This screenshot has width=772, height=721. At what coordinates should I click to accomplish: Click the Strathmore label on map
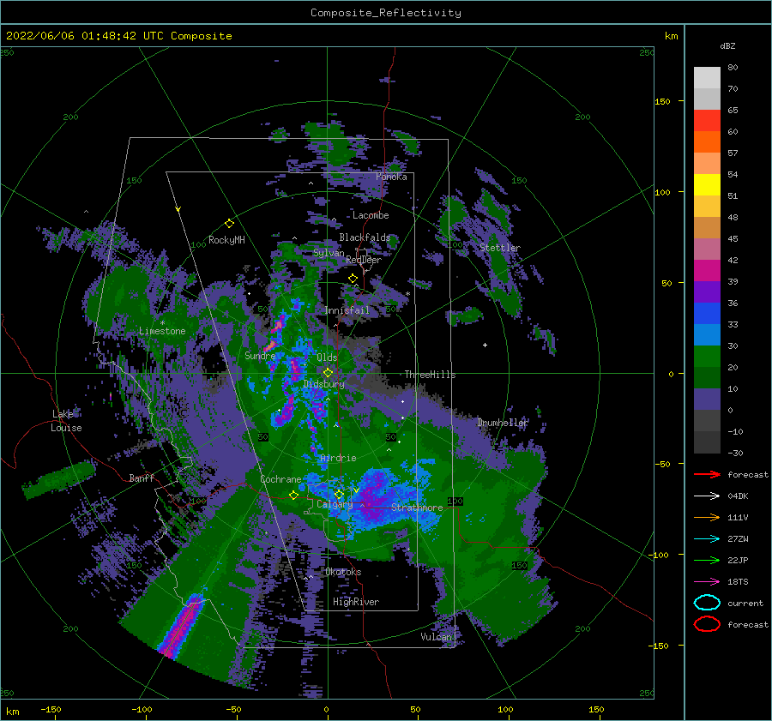[417, 508]
